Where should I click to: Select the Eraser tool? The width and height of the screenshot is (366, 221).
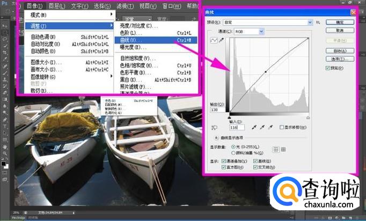[x=5, y=93]
